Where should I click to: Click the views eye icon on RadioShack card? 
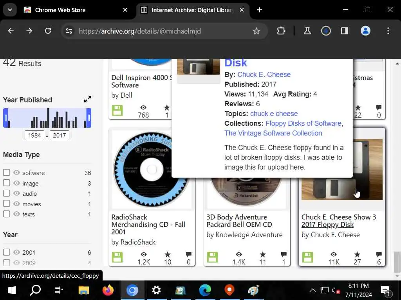coord(144,254)
